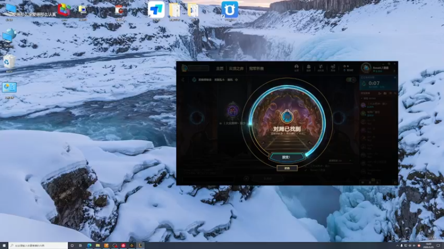The width and height of the screenshot is (444, 249).
Task: Open the League client taskbar icon
Action: 140,246
